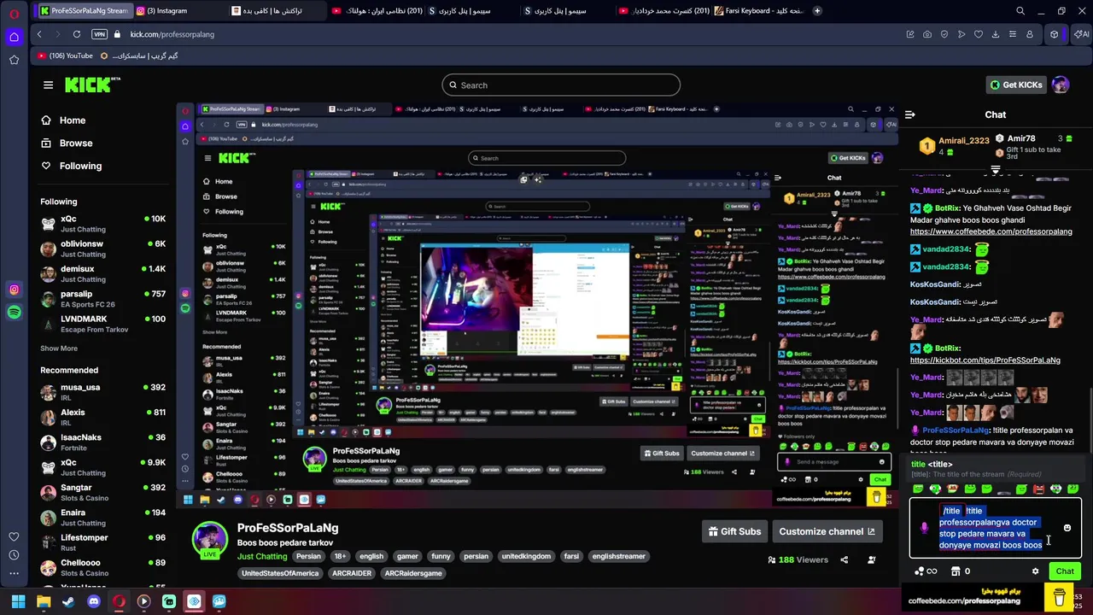Image resolution: width=1093 pixels, height=615 pixels.
Task: Click the browser back arrow
Action: click(39, 34)
